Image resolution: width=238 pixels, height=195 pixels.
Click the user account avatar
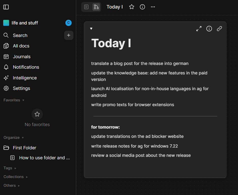[68, 23]
